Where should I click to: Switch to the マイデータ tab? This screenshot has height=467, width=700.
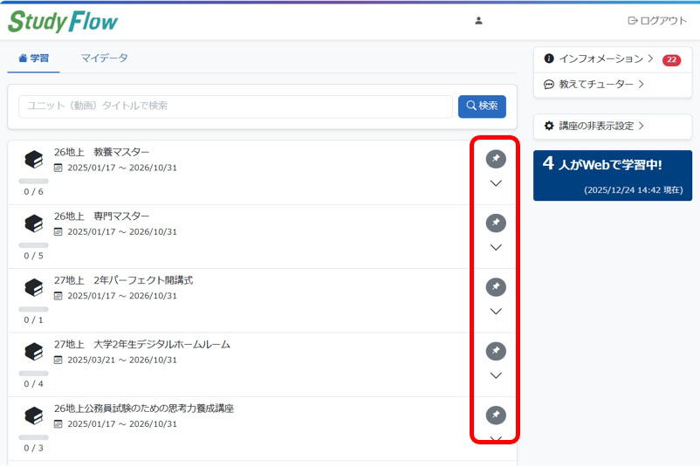(104, 58)
